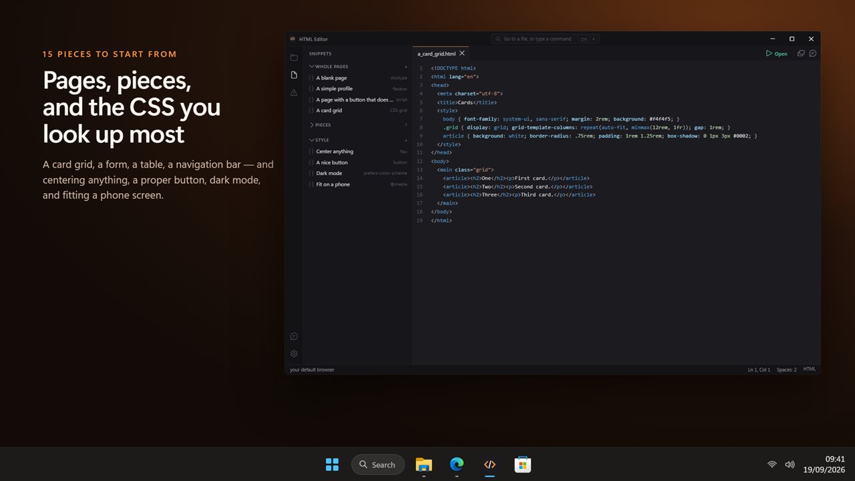Open the Wi-Fi network icon in the system tray
The width and height of the screenshot is (855, 481).
pyautogui.click(x=772, y=464)
